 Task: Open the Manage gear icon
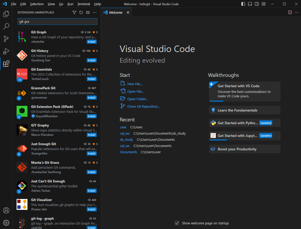point(6,223)
